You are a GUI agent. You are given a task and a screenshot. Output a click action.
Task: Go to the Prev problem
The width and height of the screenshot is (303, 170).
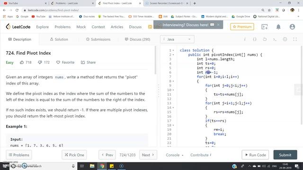point(107,155)
